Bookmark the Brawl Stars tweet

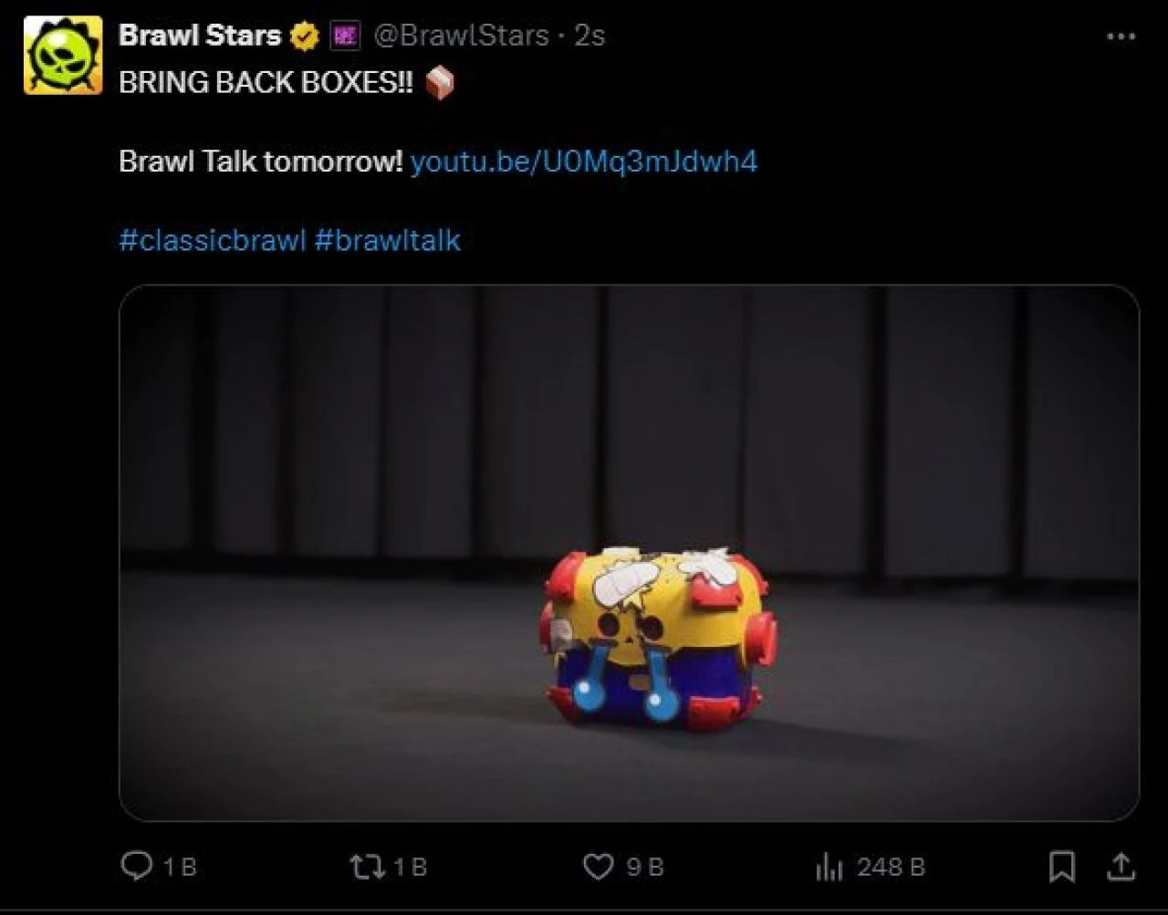1061,866
